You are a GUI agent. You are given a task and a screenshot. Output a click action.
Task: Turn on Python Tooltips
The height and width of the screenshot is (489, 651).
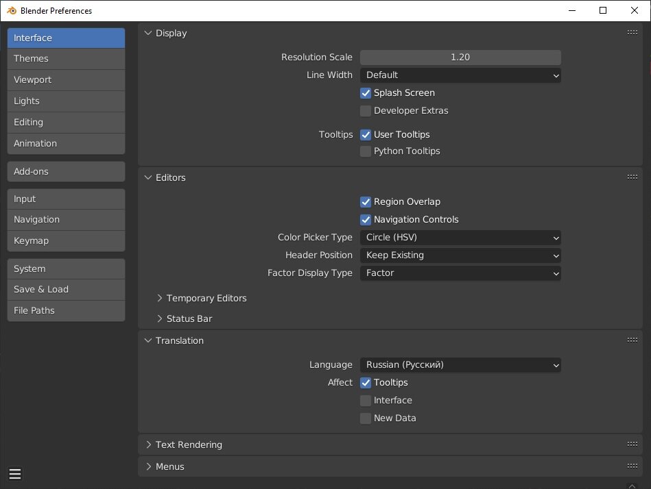(x=366, y=151)
